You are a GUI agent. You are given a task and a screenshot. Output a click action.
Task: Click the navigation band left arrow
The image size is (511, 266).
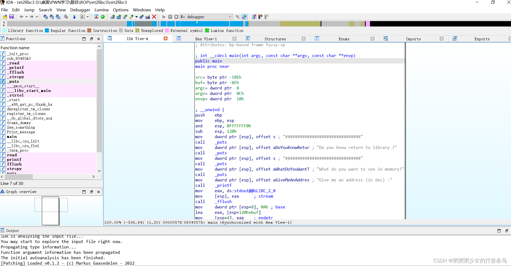4,22
